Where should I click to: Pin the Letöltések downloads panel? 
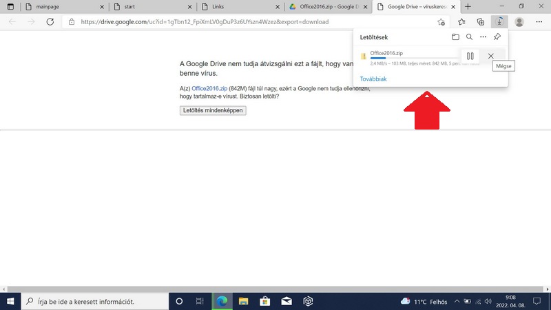point(497,37)
